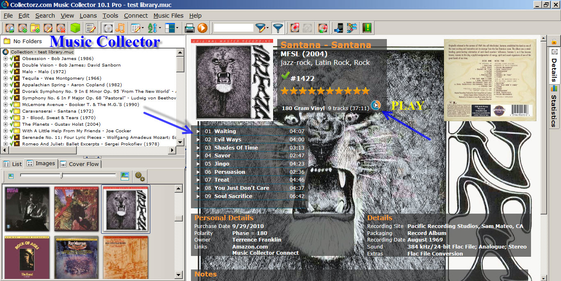The width and height of the screenshot is (561, 281).
Task: Open the Music Files menu
Action: [x=168, y=16]
